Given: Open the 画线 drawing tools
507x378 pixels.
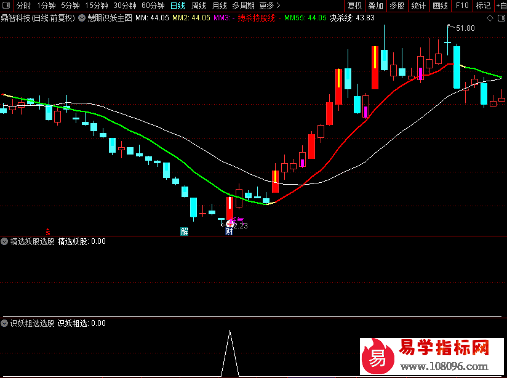Looking at the screenshot, I should (440, 6).
